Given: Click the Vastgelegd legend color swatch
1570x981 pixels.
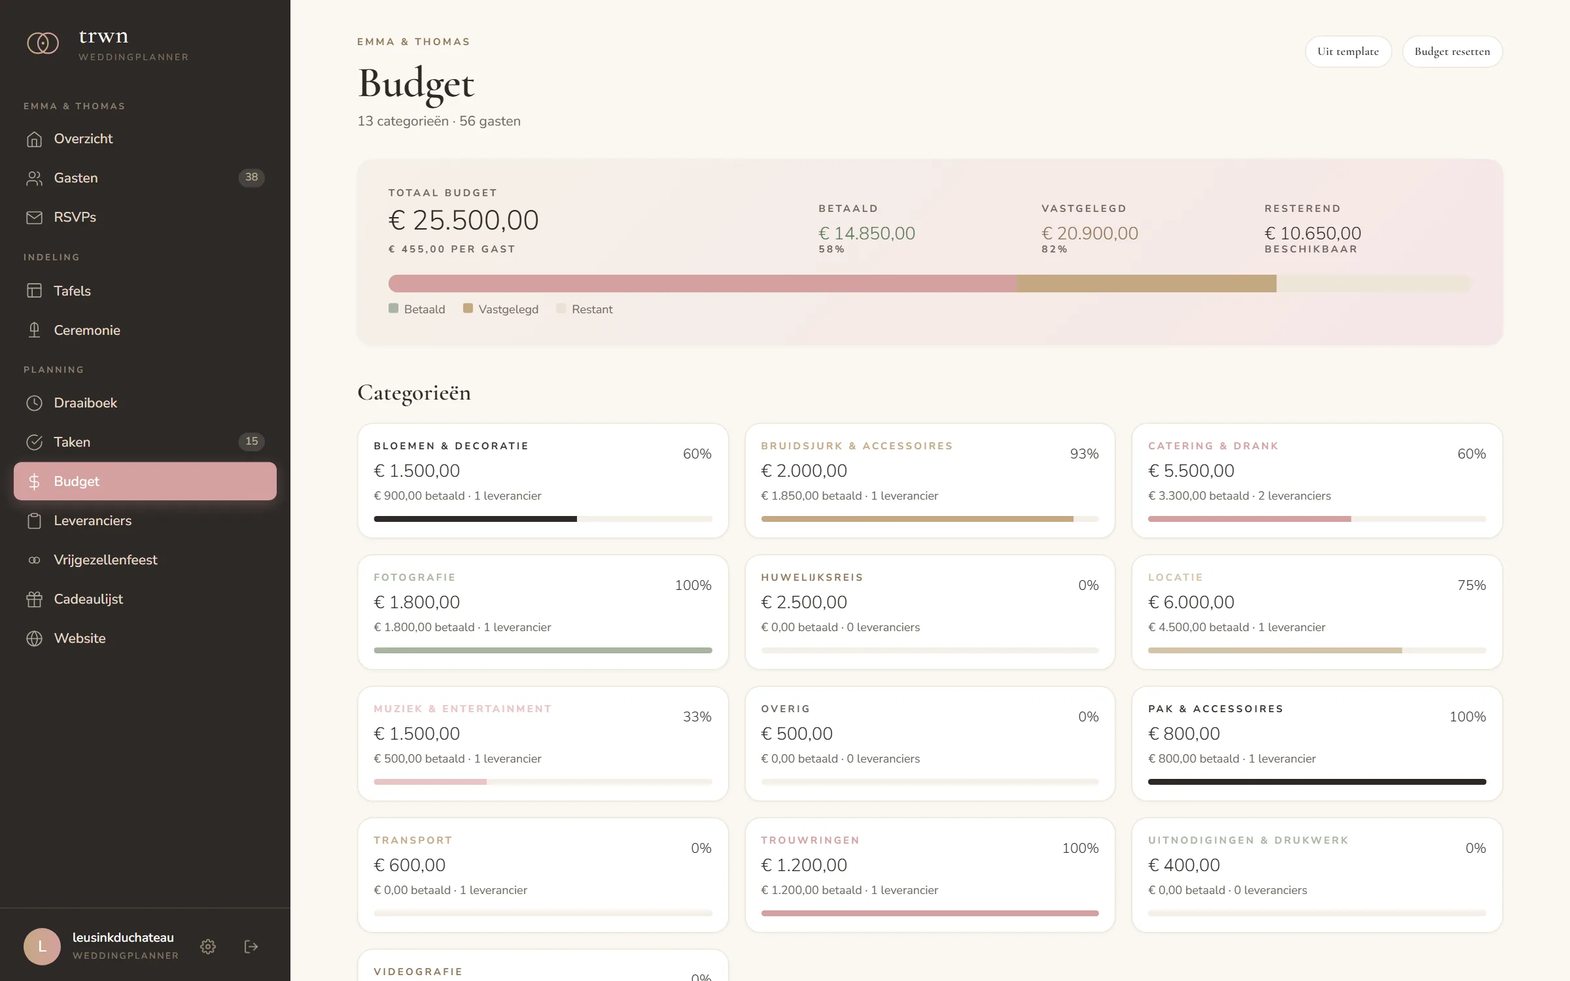Looking at the screenshot, I should coord(468,308).
